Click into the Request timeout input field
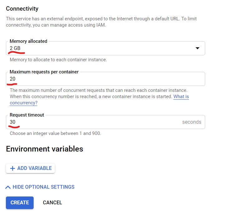The height and width of the screenshot is (214, 231). (93, 122)
